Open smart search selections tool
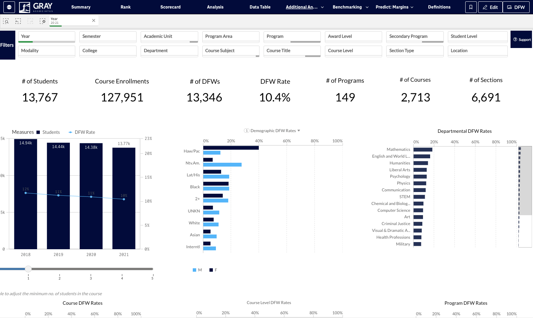 [x=6, y=21]
